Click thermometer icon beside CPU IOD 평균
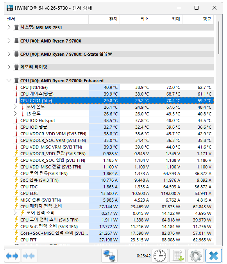Viewport: 227px width, 264px height. pos(16,127)
